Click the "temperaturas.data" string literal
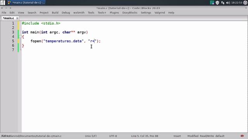This screenshot has width=248, height=139. click(64, 41)
